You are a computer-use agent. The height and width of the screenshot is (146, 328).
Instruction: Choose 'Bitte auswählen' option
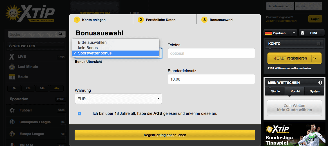point(116,42)
